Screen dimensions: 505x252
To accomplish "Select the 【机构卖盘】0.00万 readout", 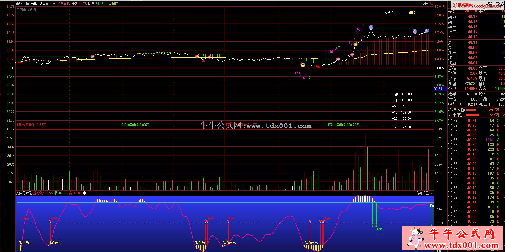I will coord(135,125).
